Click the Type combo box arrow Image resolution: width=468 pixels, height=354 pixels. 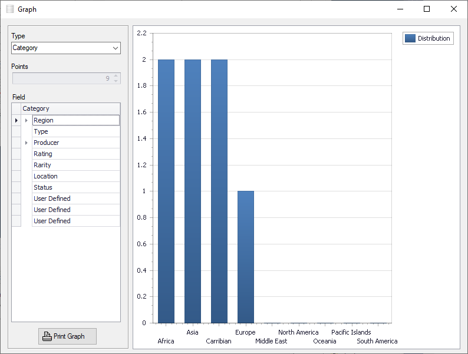click(x=116, y=48)
